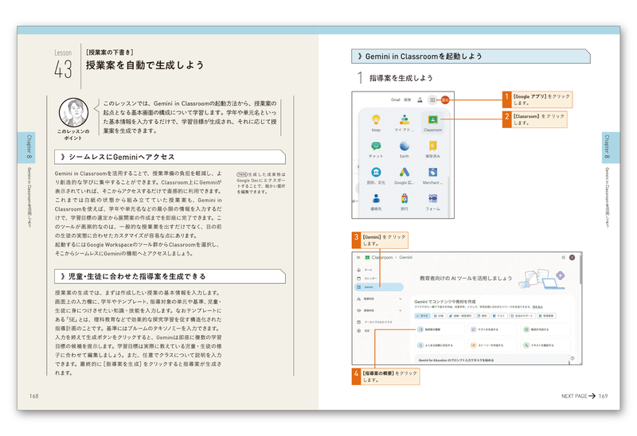The height and width of the screenshot is (436, 637).
Task: Expand the 指導科目 sidebar section
Action: (379, 299)
